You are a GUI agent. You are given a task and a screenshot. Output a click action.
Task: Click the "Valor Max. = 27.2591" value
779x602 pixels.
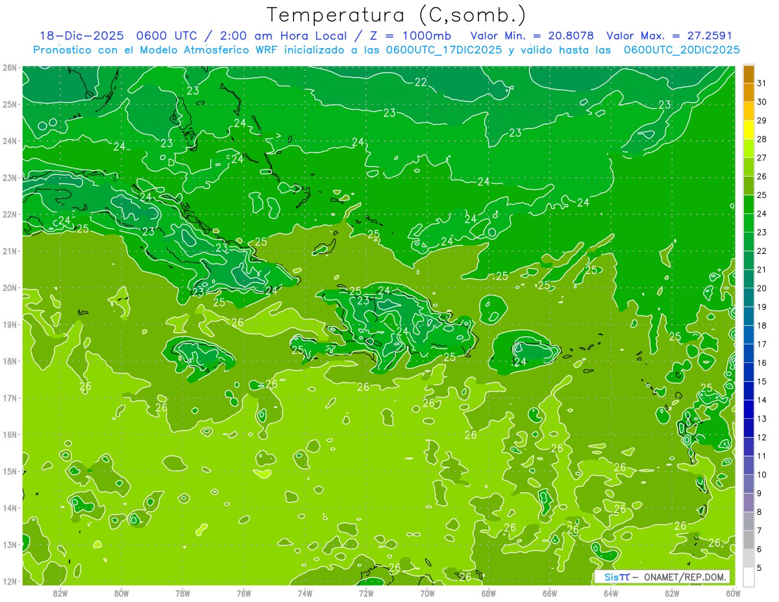[669, 36]
